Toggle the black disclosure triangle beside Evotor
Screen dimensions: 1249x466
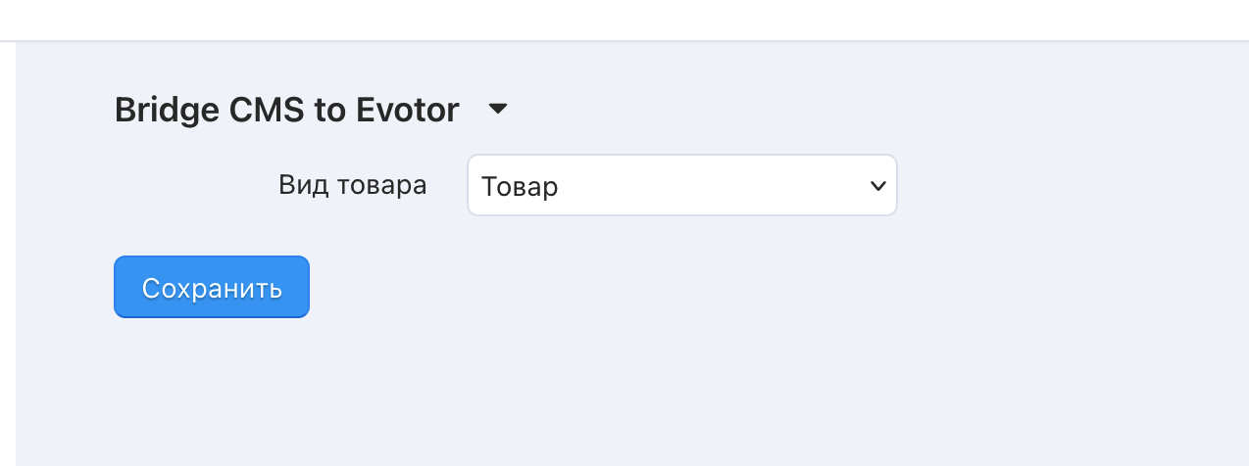(x=498, y=110)
